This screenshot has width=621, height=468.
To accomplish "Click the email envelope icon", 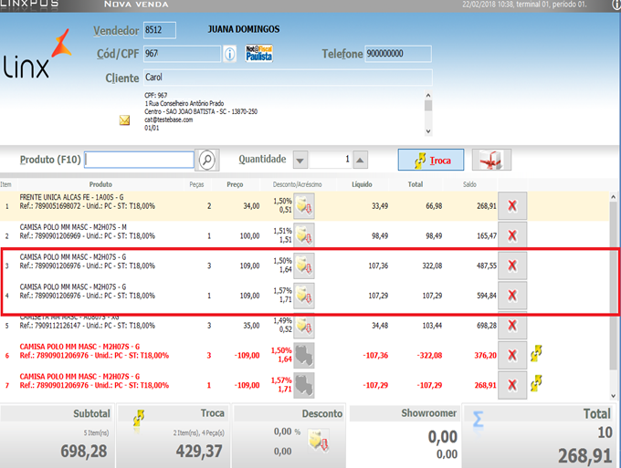I will [x=124, y=120].
